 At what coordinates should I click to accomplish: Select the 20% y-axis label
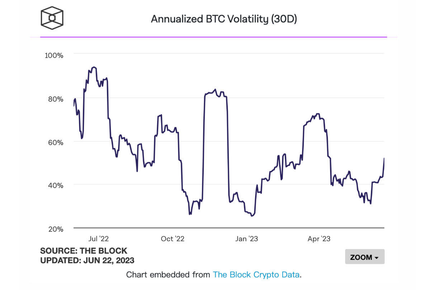pyautogui.click(x=56, y=229)
